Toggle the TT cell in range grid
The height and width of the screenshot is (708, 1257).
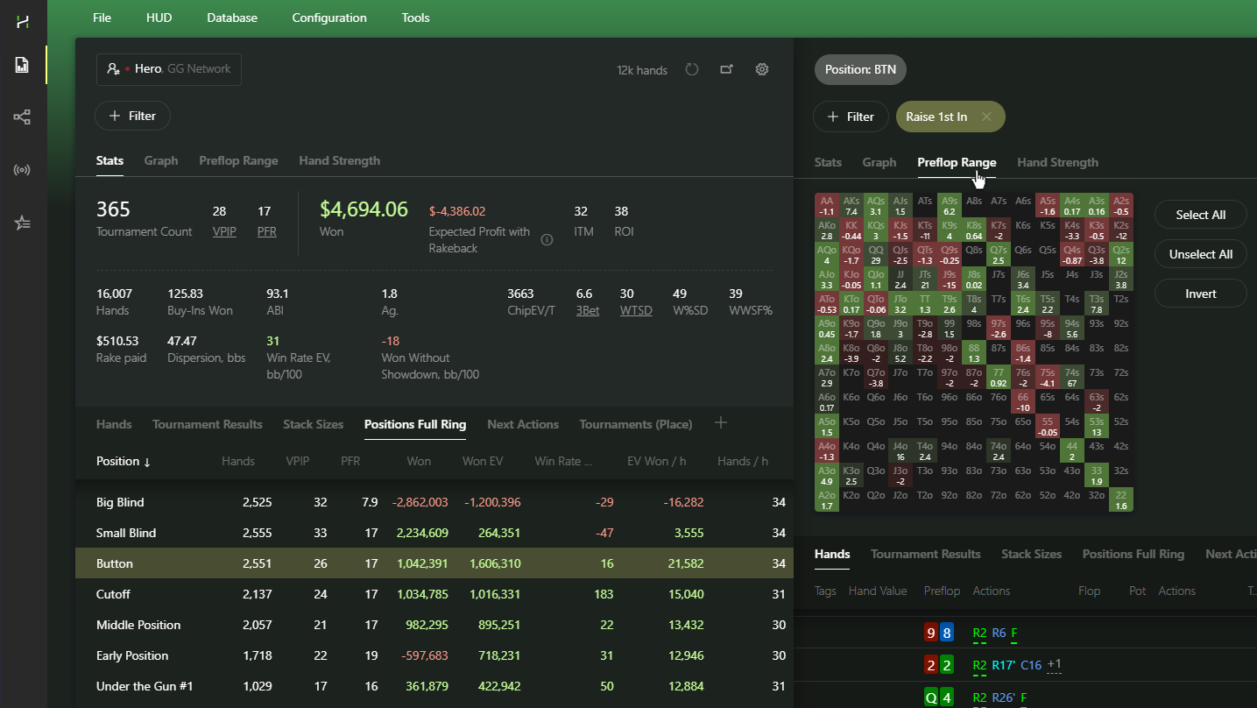point(925,303)
